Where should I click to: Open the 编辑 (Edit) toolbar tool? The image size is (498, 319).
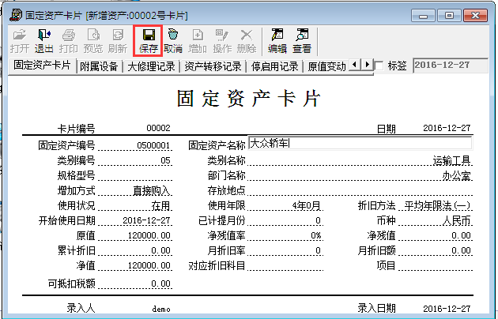tap(277, 40)
